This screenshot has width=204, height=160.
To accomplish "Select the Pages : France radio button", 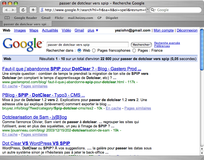I will point(134,51).
